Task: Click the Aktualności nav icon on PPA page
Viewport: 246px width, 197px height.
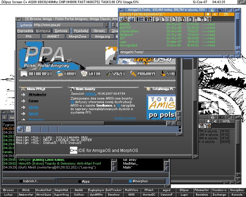Action: [24, 74]
